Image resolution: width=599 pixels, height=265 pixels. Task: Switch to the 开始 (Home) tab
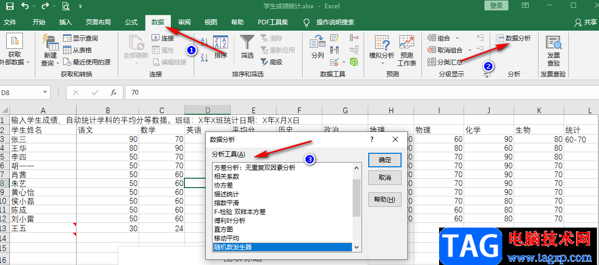[x=39, y=22]
